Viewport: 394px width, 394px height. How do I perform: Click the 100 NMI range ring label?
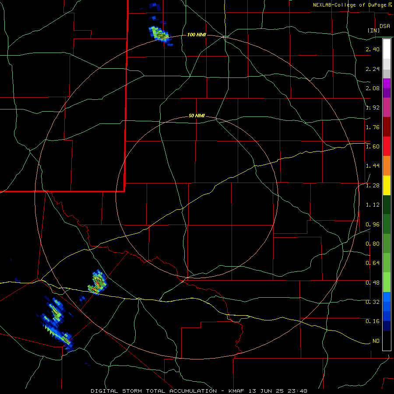coord(197,35)
